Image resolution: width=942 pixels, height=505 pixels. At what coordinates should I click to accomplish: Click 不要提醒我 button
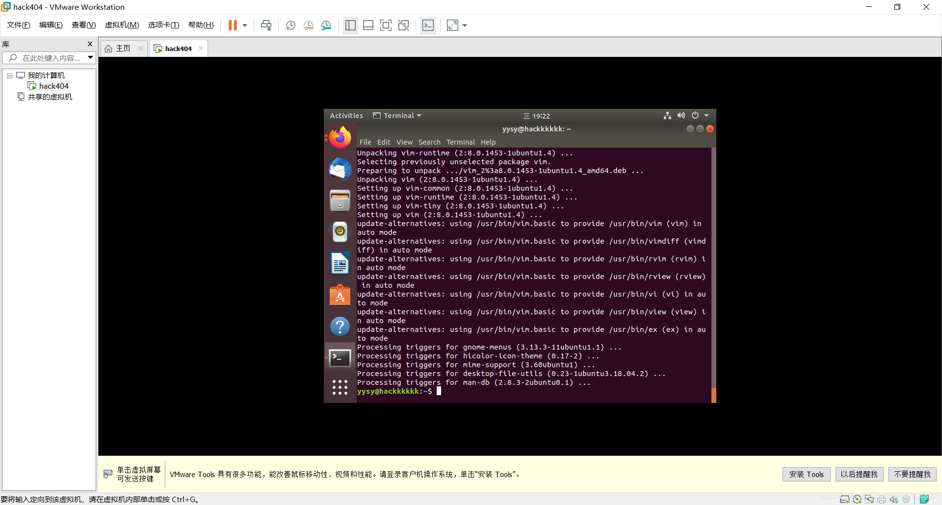[912, 474]
